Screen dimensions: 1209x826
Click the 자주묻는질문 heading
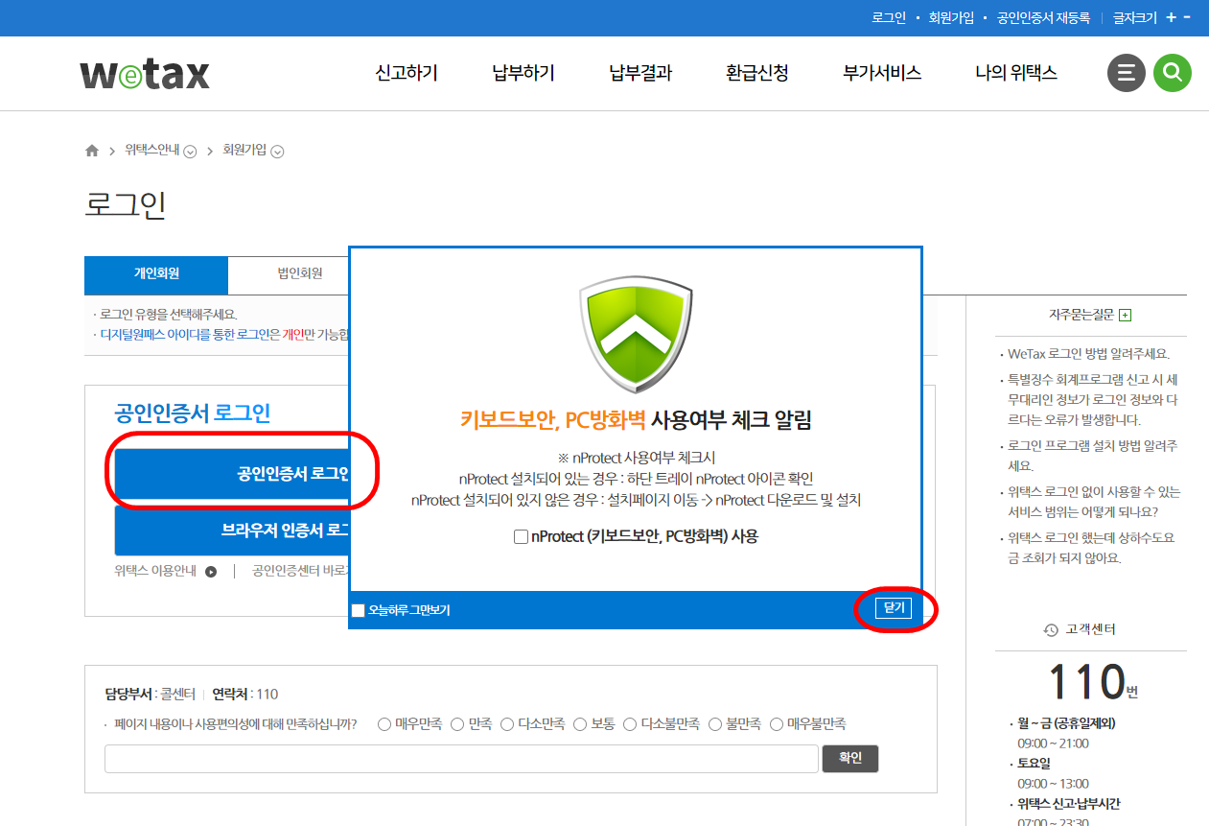[x=1081, y=315]
